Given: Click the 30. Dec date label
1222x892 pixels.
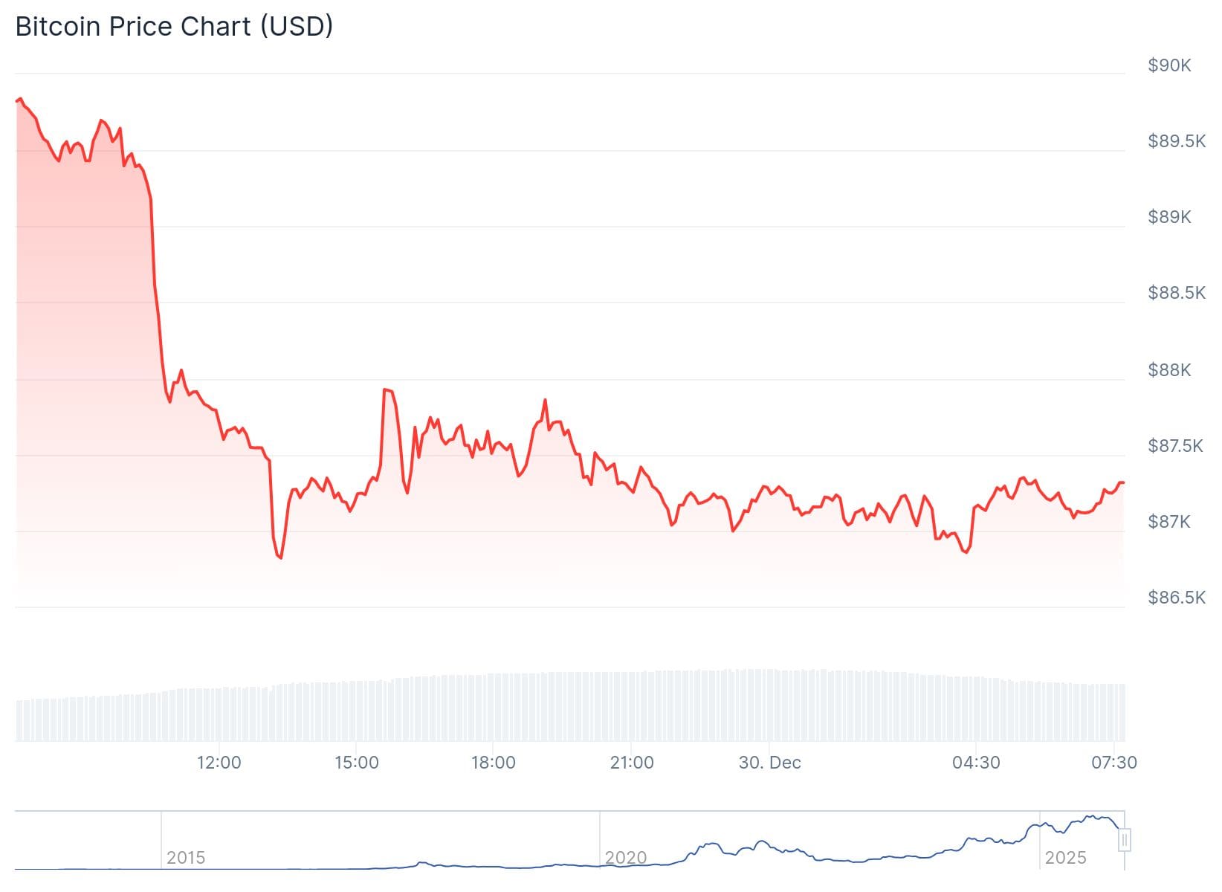Looking at the screenshot, I should click(770, 763).
